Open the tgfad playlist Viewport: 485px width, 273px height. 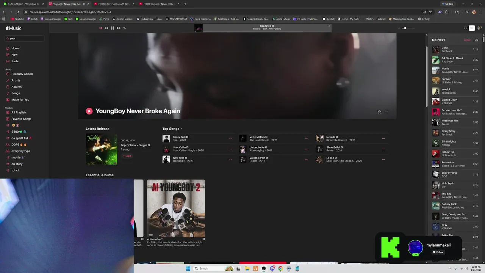point(15,170)
